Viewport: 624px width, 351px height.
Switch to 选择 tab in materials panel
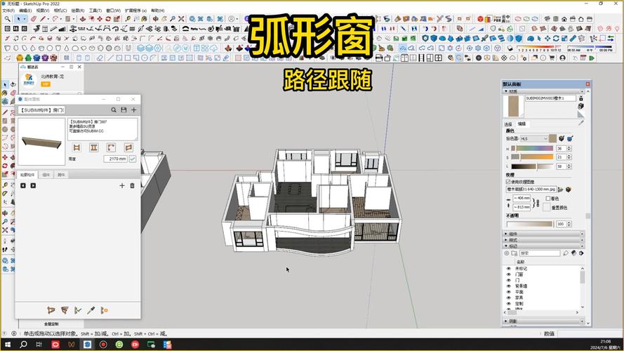[509, 124]
